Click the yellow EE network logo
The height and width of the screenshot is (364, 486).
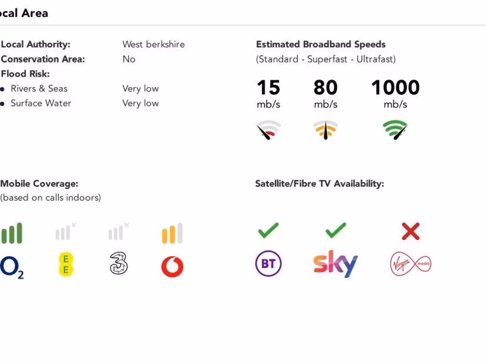tap(65, 264)
